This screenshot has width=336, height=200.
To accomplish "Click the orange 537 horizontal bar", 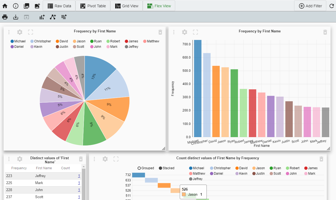I will (164, 185).
